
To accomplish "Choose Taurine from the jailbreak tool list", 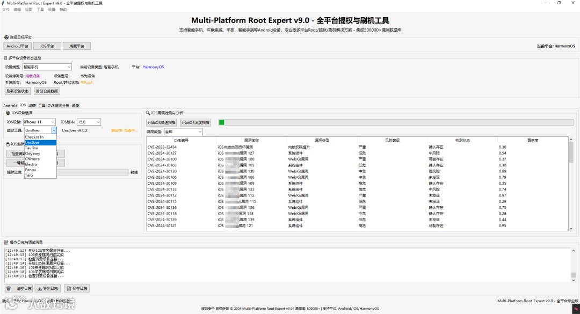I will (x=40, y=148).
